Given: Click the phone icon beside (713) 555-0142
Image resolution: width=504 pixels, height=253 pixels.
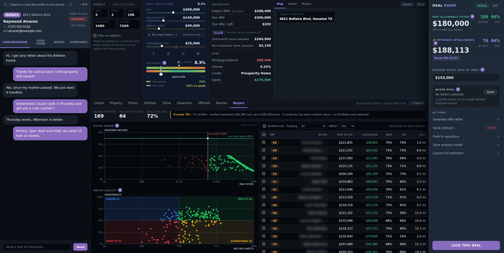Looking at the screenshot, I should [5, 27].
